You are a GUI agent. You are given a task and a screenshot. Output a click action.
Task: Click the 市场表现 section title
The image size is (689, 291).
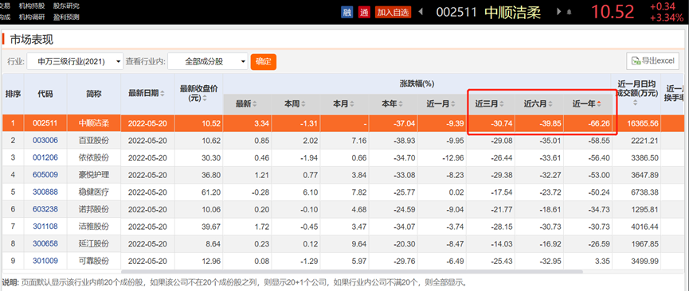coord(32,40)
